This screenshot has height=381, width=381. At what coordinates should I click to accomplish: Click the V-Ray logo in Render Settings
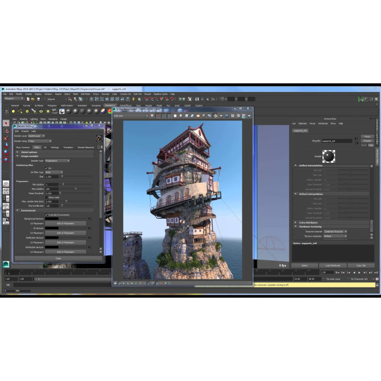(99, 139)
